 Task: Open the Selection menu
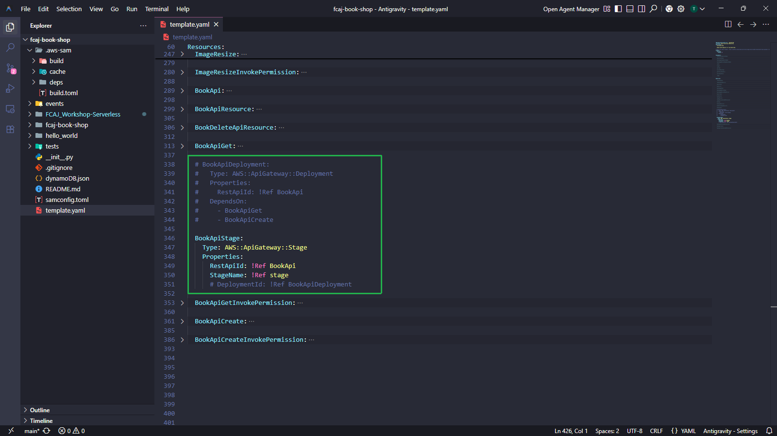click(x=69, y=9)
